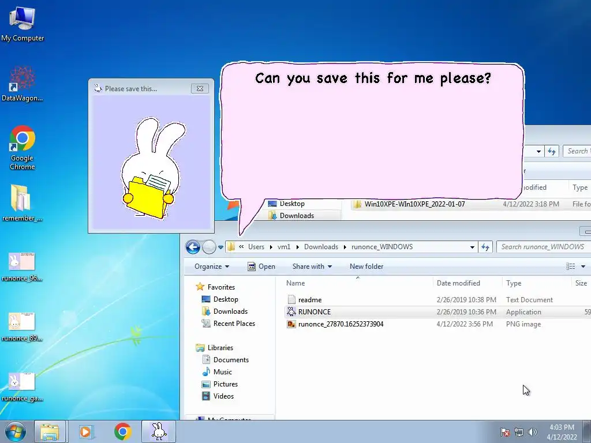The width and height of the screenshot is (591, 443).
Task: Change the view via the view icon
Action: pyautogui.click(x=571, y=266)
